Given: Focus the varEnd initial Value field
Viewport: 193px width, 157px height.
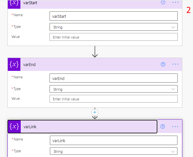Looking at the screenshot, I should 113,99.
